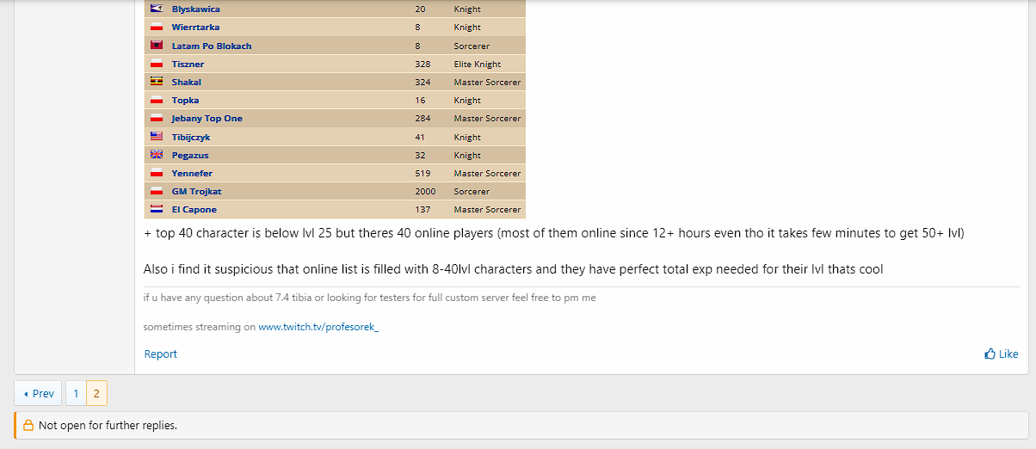The image size is (1036, 449).
Task: Open Wierrtarka player profile
Action: tap(195, 28)
